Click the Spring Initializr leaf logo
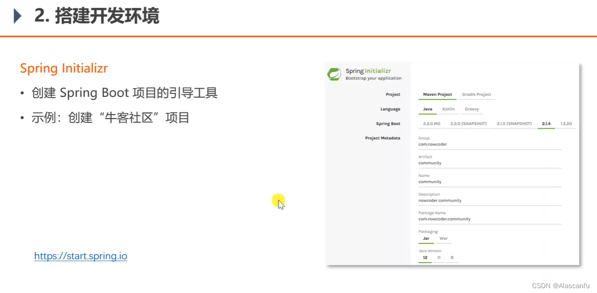This screenshot has height=293, width=597. tap(334, 74)
